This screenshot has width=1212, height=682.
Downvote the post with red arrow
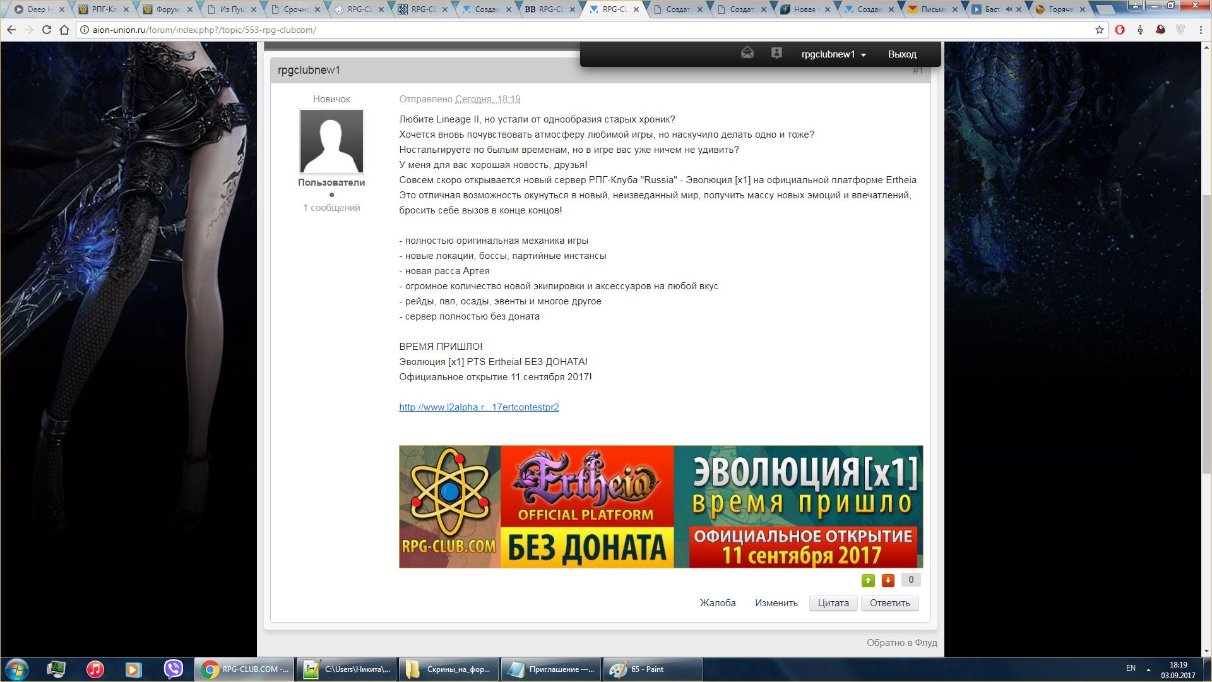pyautogui.click(x=888, y=580)
